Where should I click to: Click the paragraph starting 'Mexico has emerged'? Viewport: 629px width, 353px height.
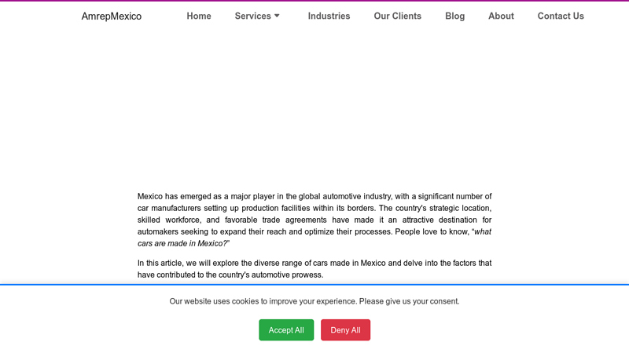[314, 213]
